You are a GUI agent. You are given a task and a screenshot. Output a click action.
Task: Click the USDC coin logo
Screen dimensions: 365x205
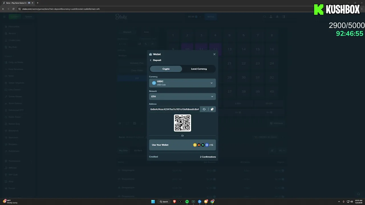point(154,83)
